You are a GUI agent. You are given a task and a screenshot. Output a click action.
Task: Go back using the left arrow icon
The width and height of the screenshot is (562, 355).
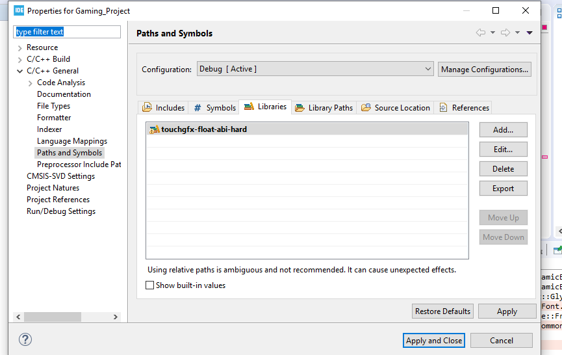pyautogui.click(x=481, y=33)
